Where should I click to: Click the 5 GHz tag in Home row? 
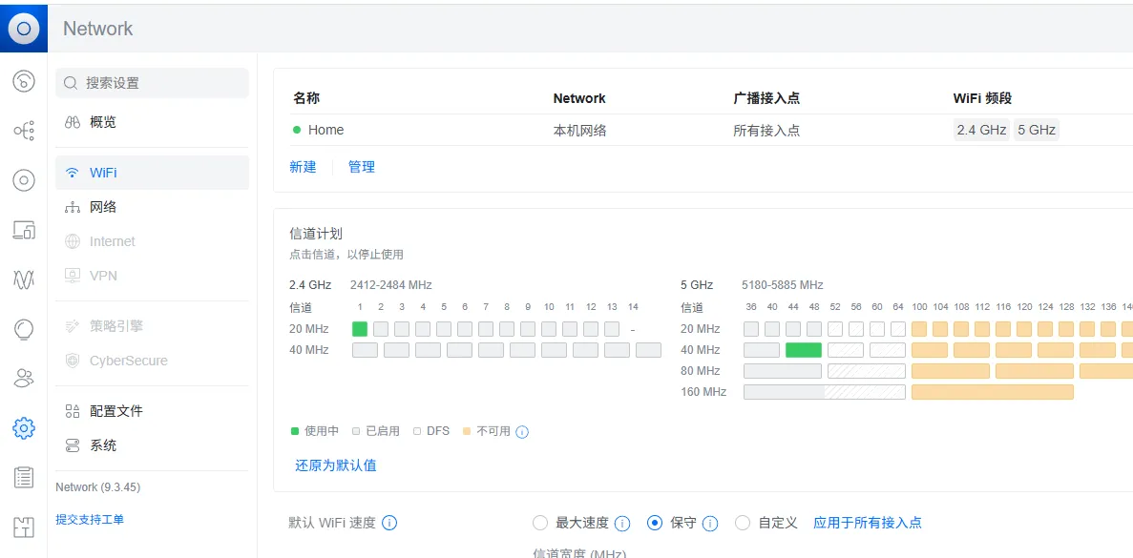click(x=1037, y=131)
